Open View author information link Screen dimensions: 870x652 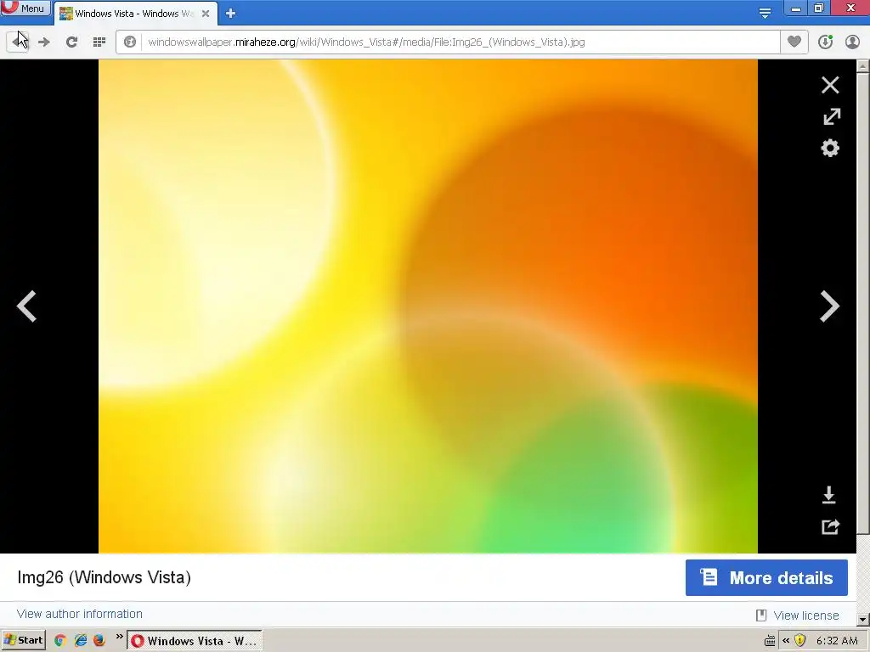[79, 614]
